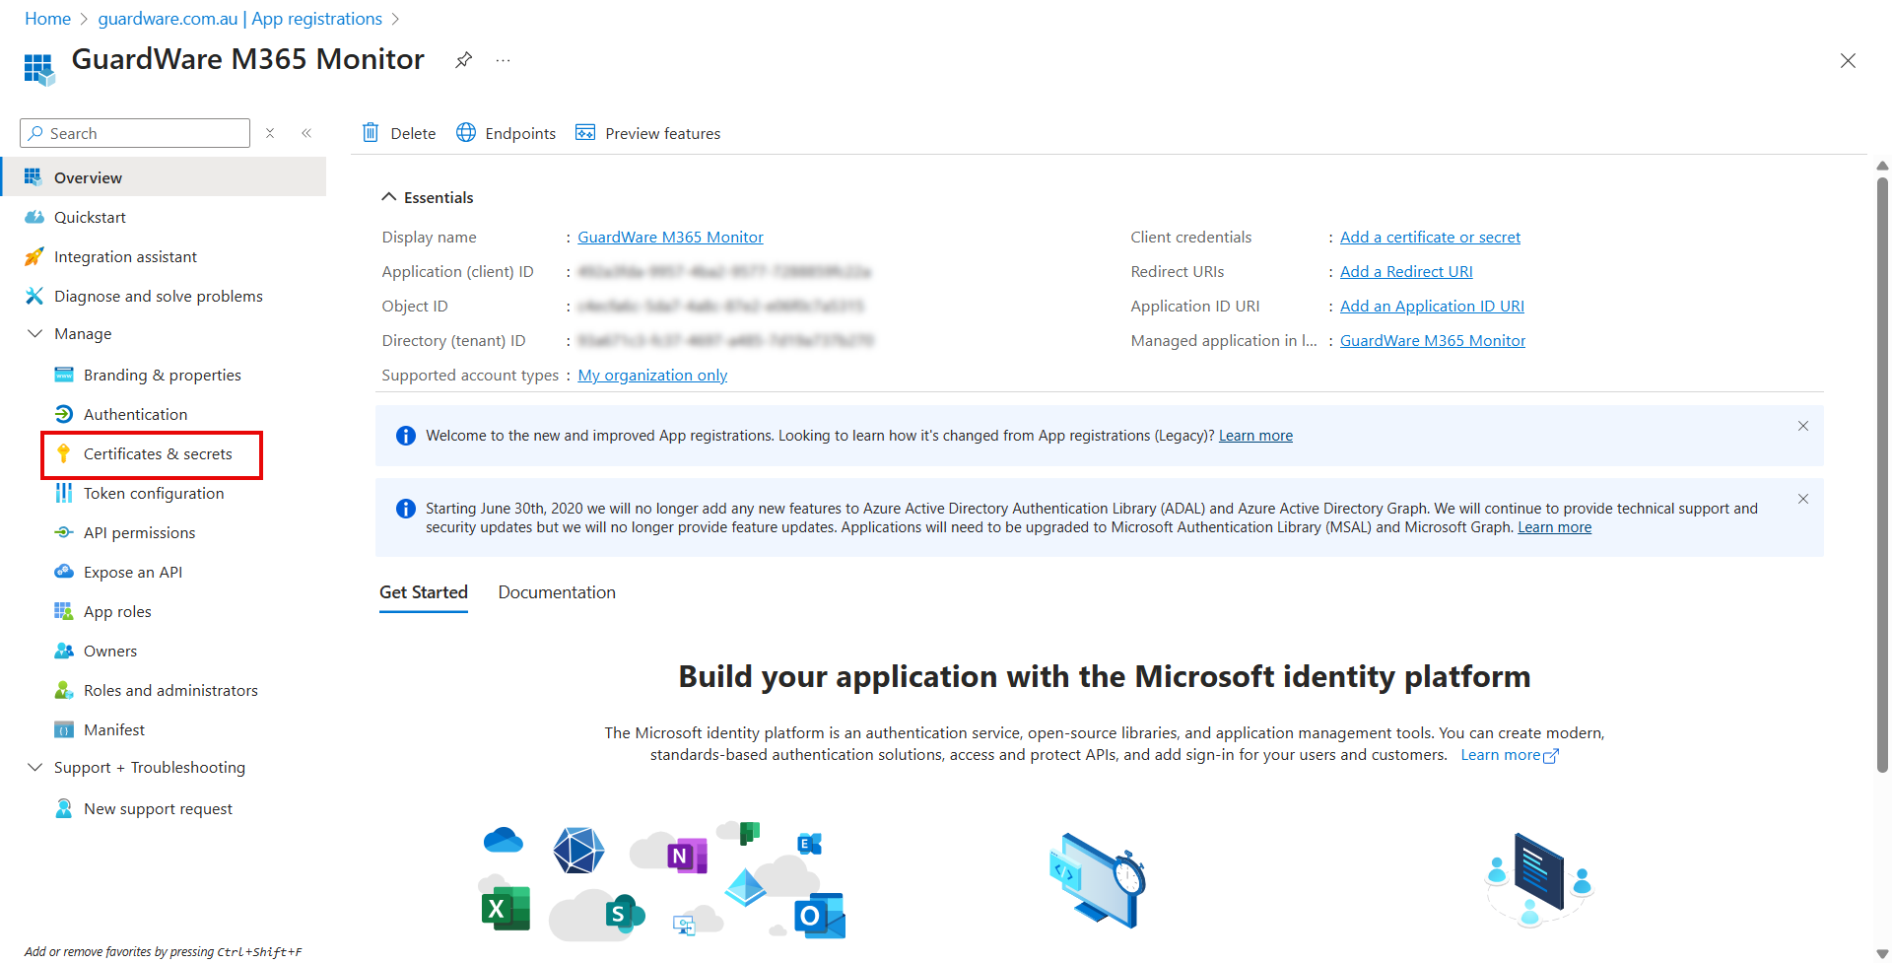
Task: Create a New support request
Action: click(x=158, y=808)
